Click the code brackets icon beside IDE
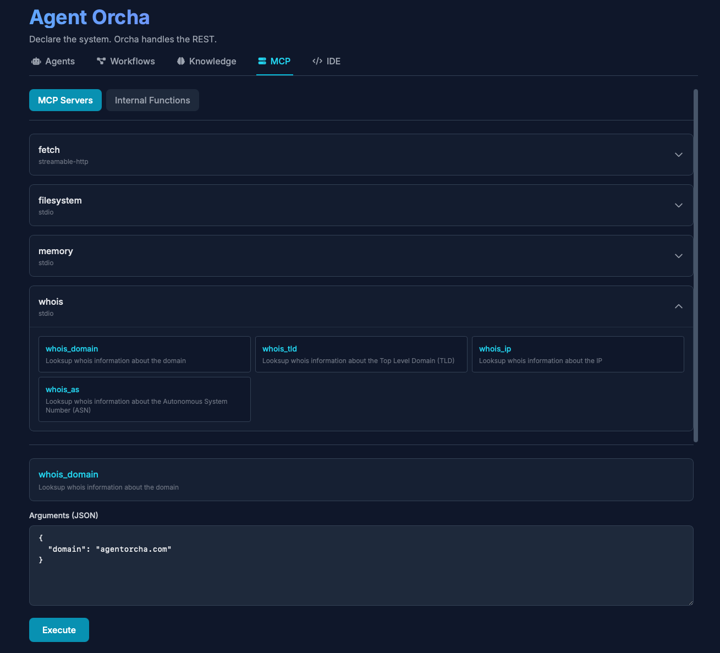This screenshot has height=653, width=720. (x=317, y=61)
